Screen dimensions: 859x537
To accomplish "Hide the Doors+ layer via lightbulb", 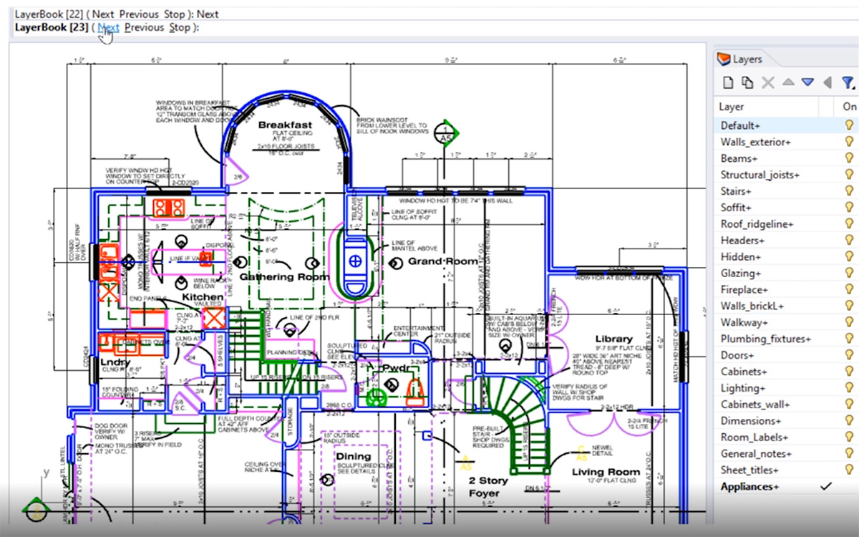I will [x=849, y=355].
